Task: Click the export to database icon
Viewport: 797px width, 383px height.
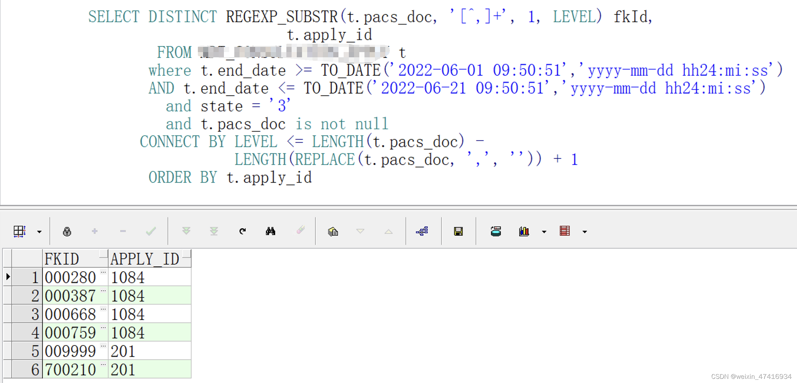Action: coord(496,231)
